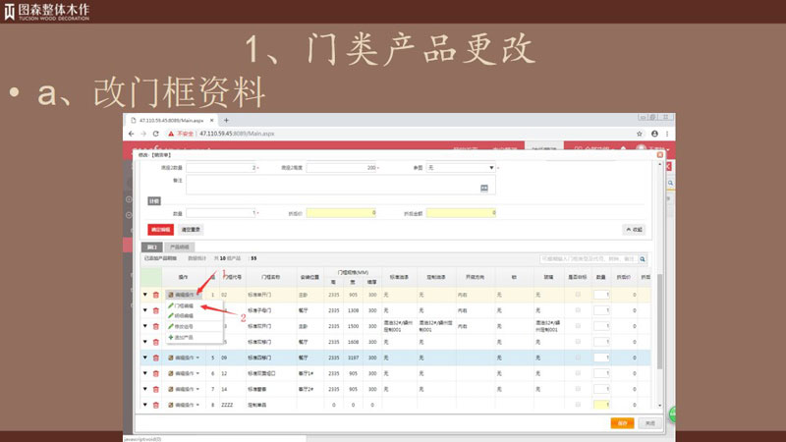This screenshot has width=786, height=442.
Task: Open the 参图 dropdown selector
Action: [462, 168]
